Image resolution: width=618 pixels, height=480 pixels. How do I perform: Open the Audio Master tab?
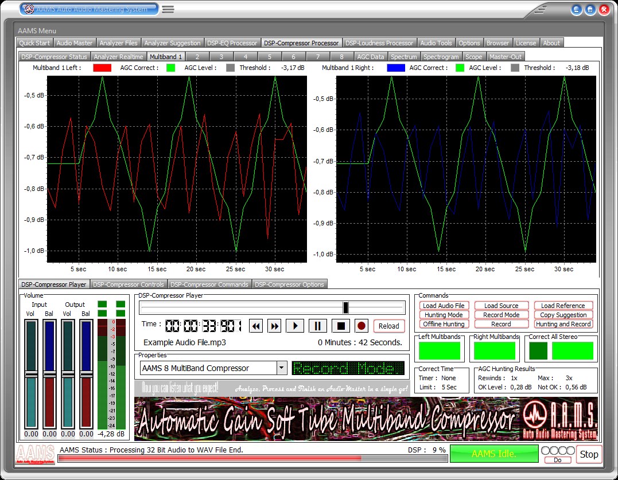click(x=75, y=43)
